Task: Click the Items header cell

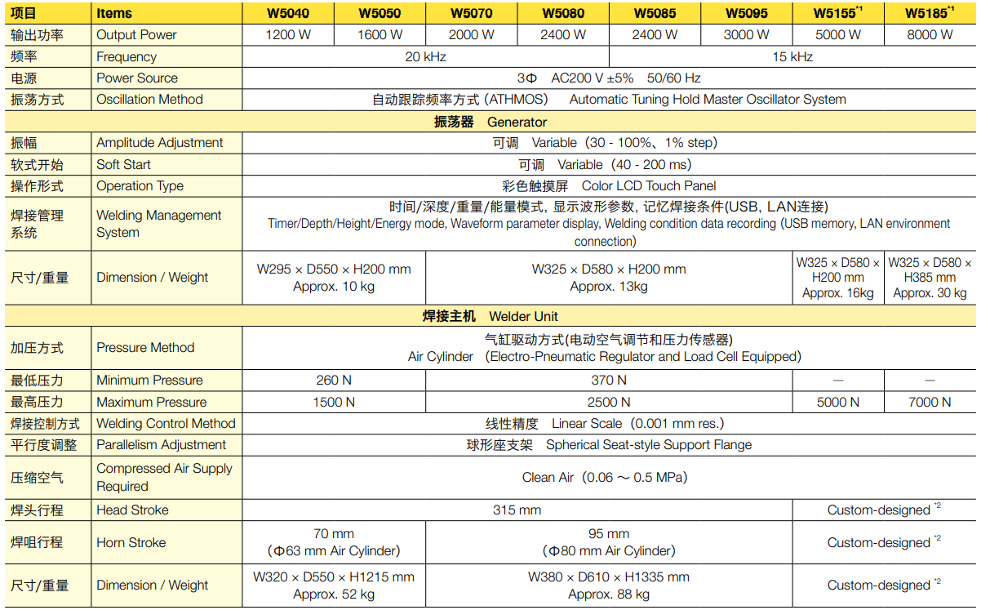Action: pyautogui.click(x=166, y=13)
